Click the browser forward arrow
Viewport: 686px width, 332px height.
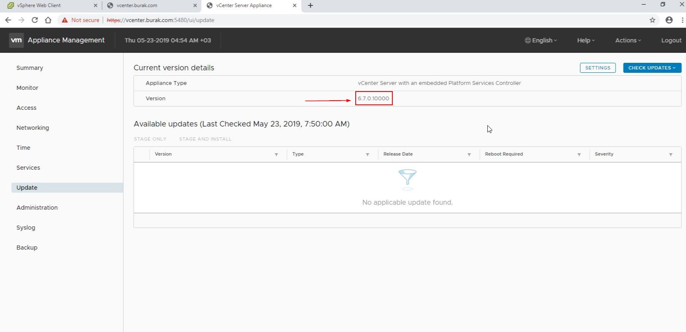[21, 20]
